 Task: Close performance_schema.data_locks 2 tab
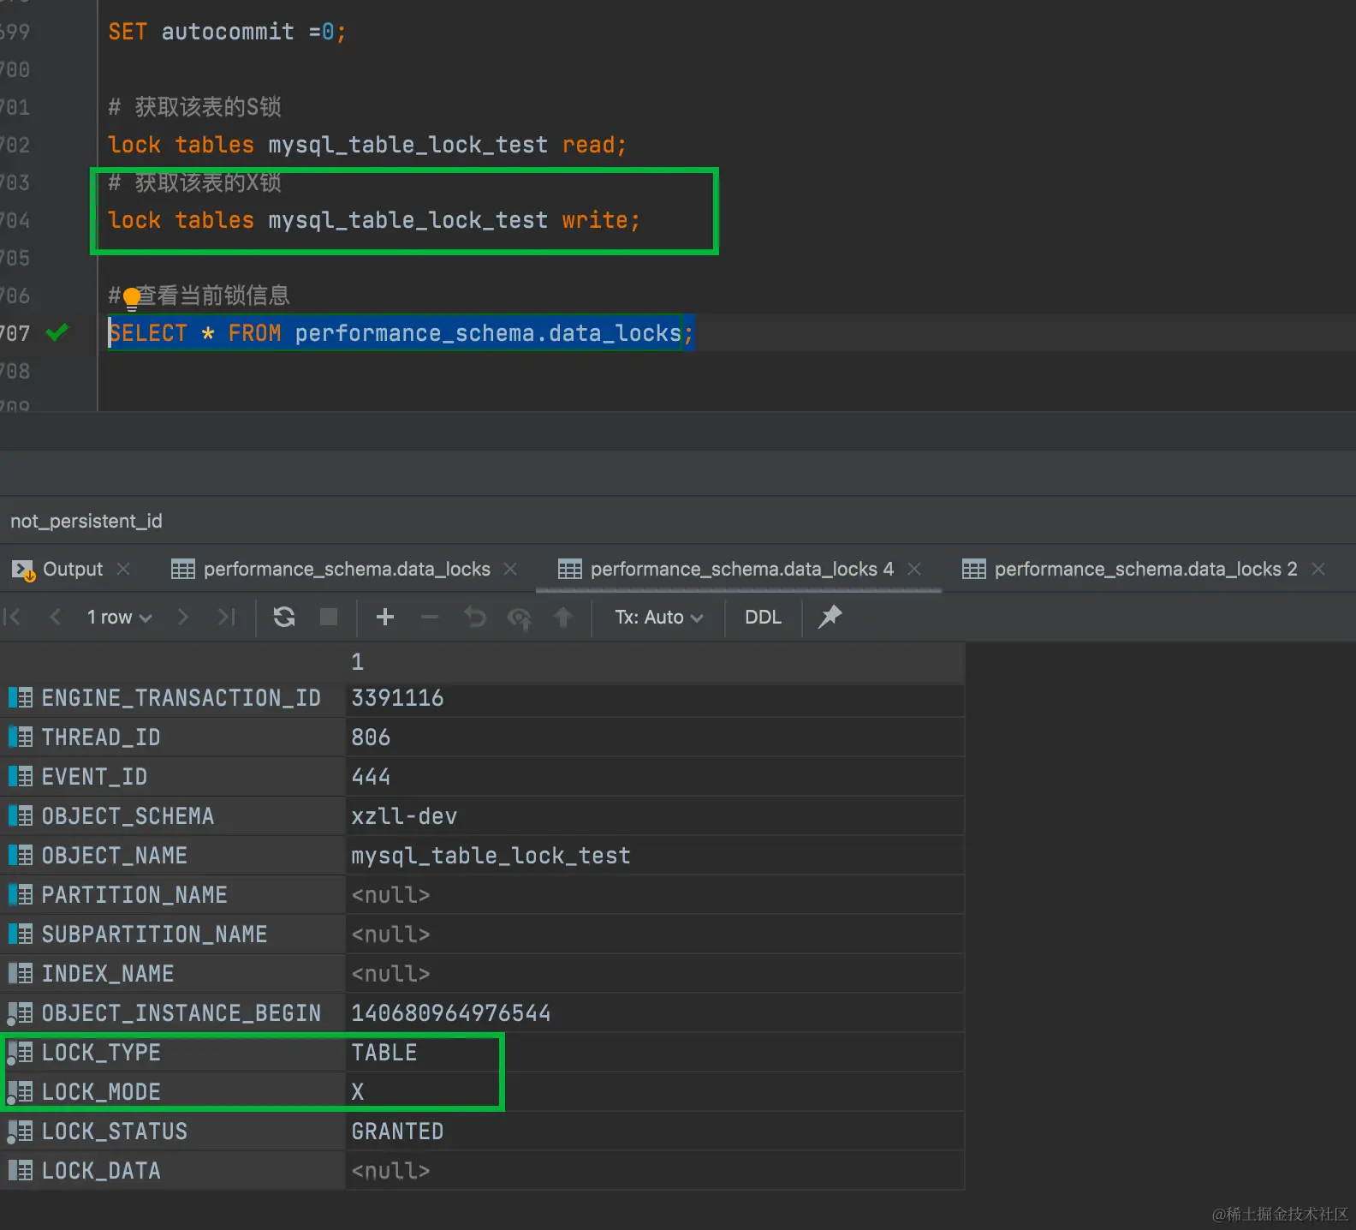[1318, 569]
